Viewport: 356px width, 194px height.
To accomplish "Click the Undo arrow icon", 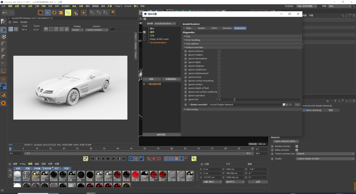I will point(5,13).
